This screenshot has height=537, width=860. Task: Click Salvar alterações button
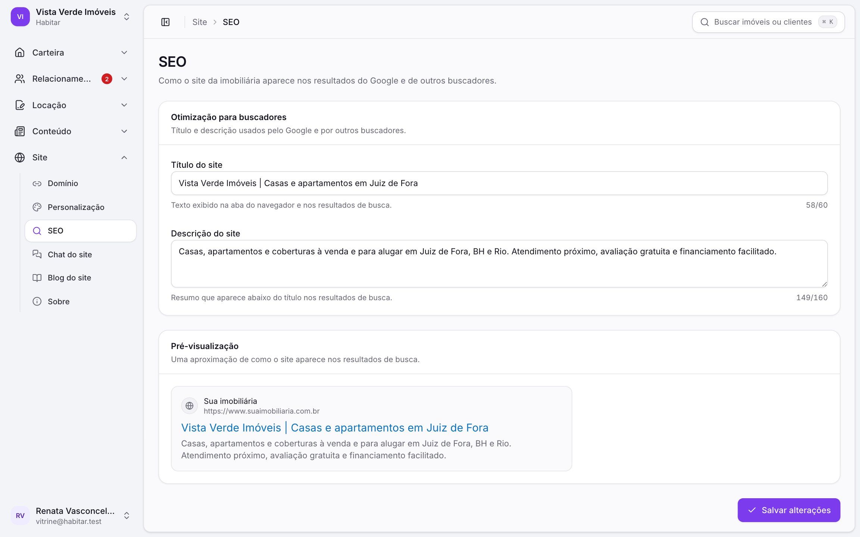789,510
